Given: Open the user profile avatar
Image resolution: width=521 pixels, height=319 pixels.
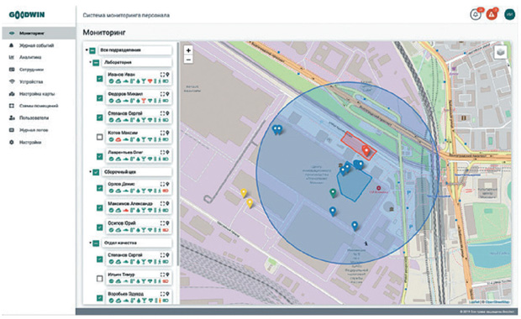Looking at the screenshot, I should [510, 14].
